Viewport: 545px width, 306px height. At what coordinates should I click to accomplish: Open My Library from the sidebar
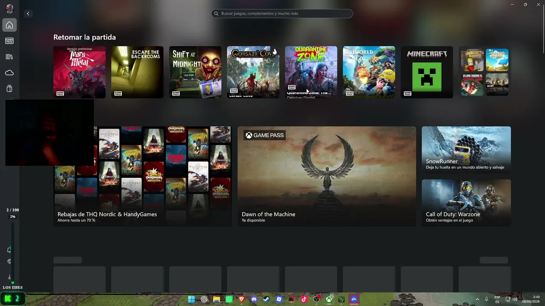tap(9, 57)
